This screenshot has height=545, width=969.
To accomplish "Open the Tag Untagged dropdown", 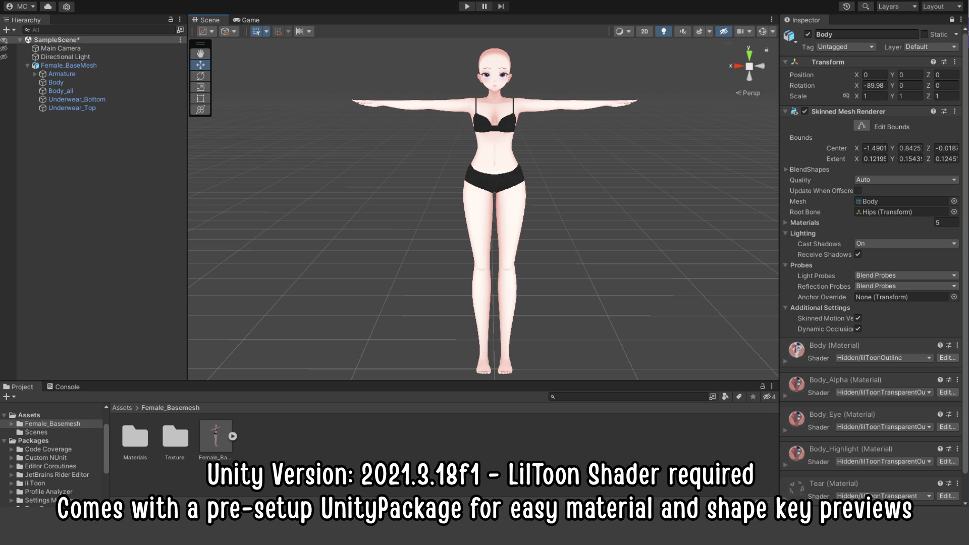I will 845,47.
